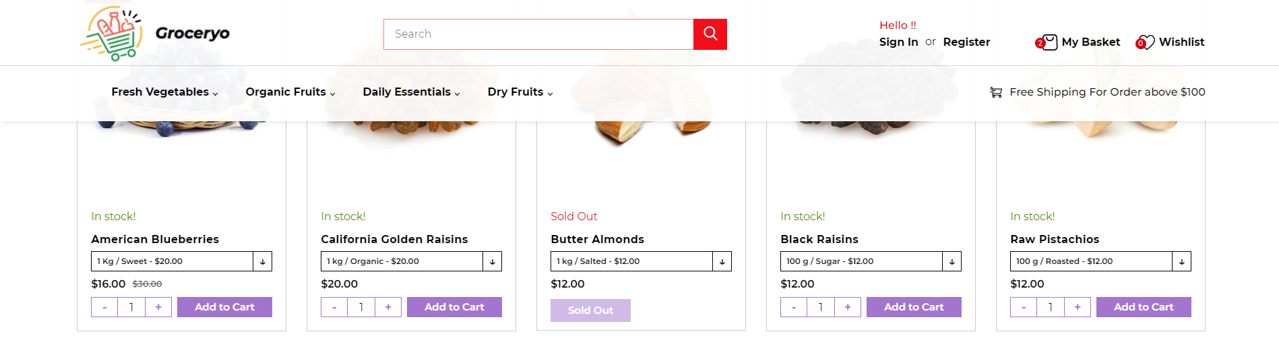Click the Register link
The image size is (1279, 363).
pos(966,42)
